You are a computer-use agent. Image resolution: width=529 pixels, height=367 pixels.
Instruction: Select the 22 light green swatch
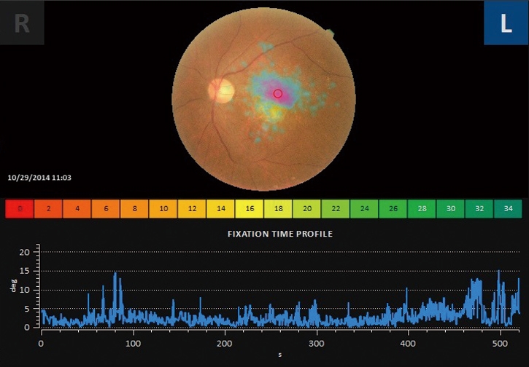(x=336, y=209)
